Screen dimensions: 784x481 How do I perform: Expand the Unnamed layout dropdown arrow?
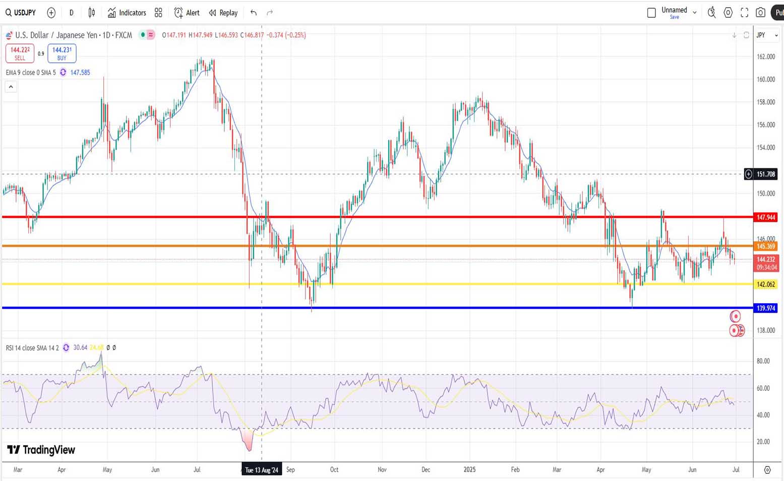point(695,13)
